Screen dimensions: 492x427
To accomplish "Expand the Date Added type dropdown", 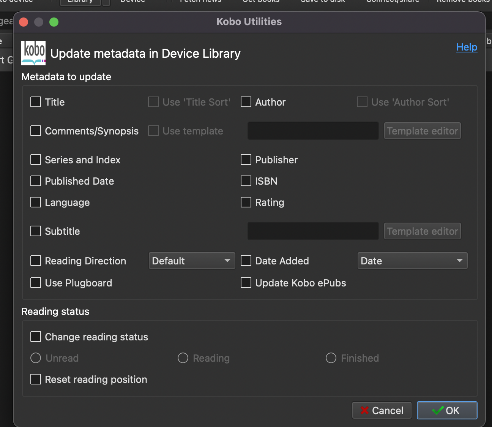I will pos(412,261).
